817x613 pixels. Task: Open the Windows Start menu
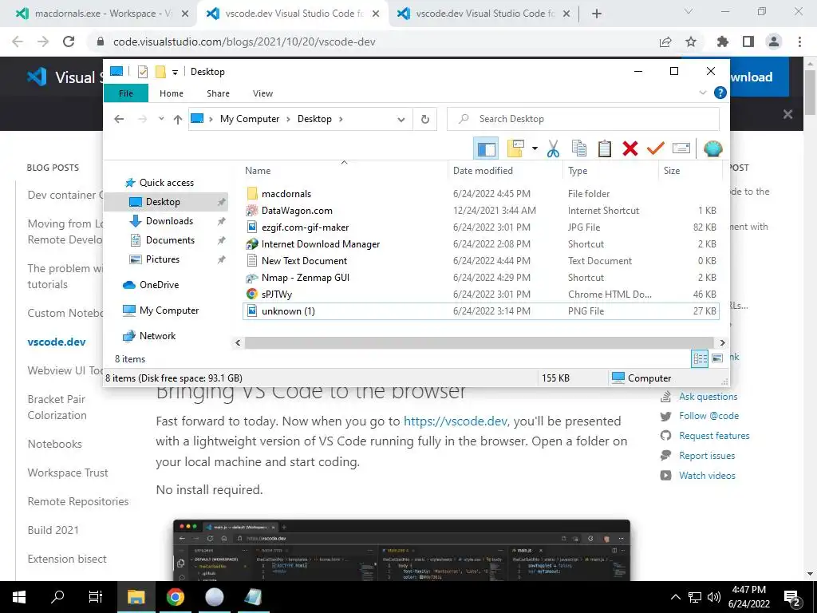(19, 597)
